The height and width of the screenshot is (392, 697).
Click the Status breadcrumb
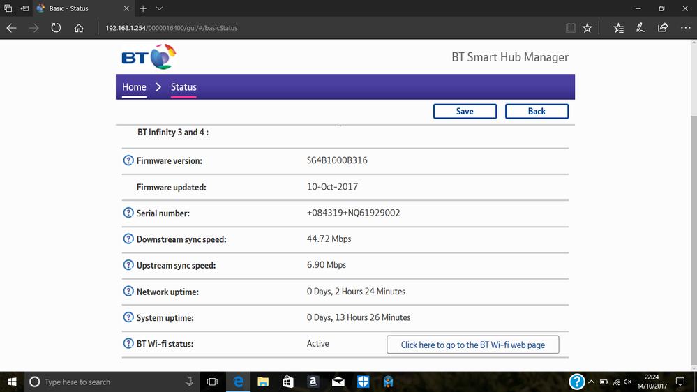click(x=183, y=87)
